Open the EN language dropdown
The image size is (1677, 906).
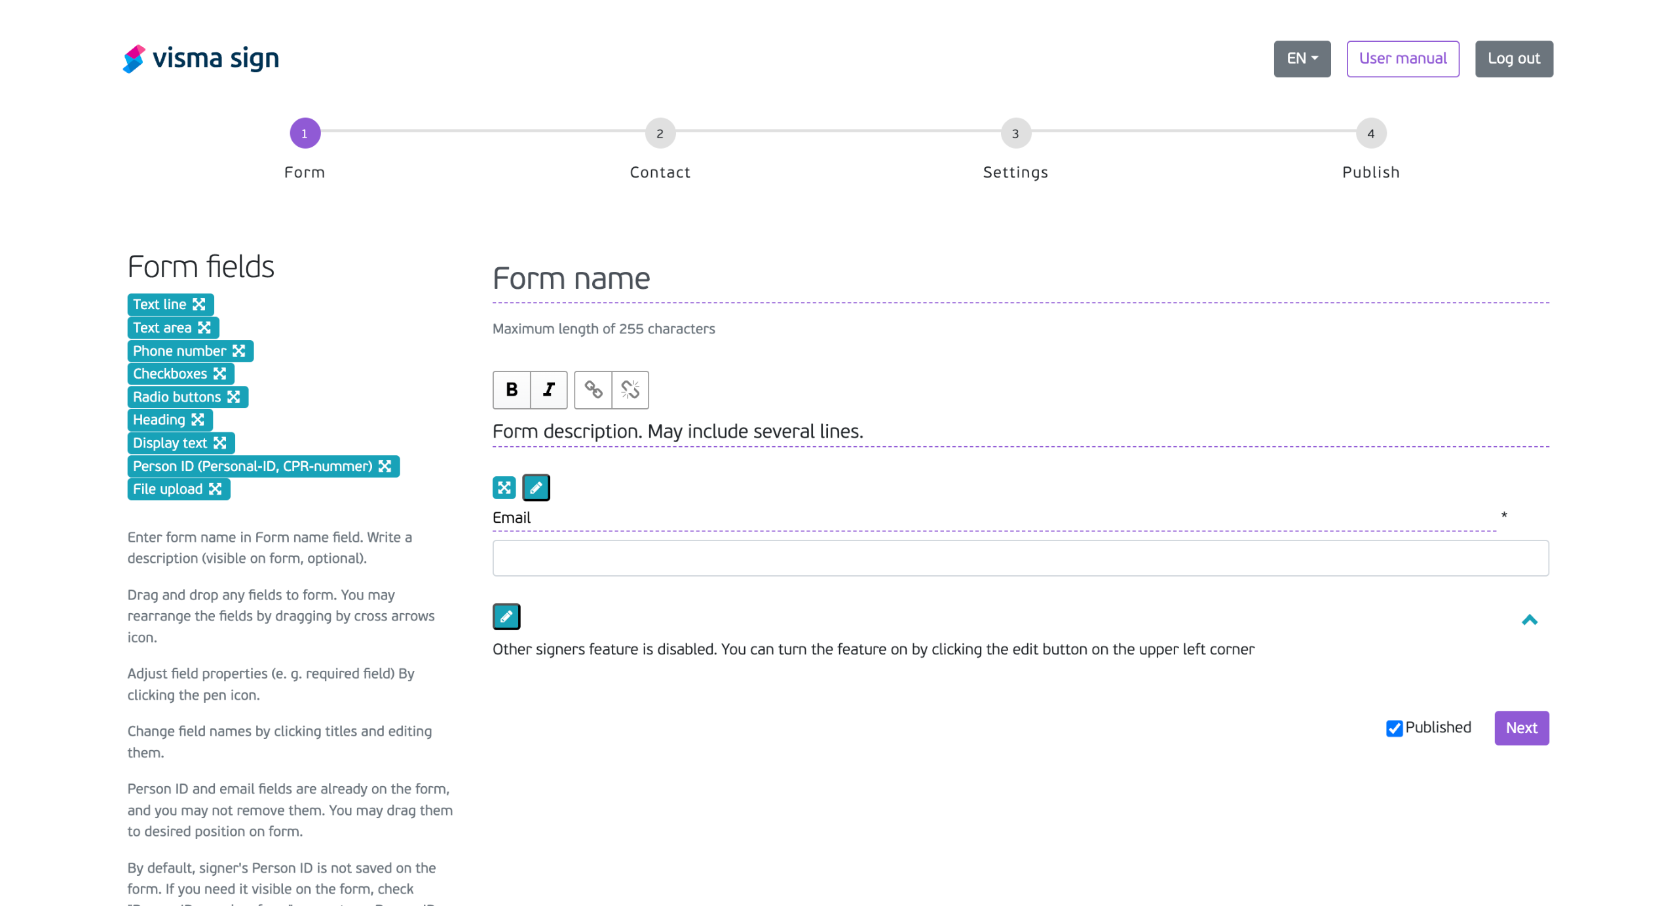[x=1302, y=59]
